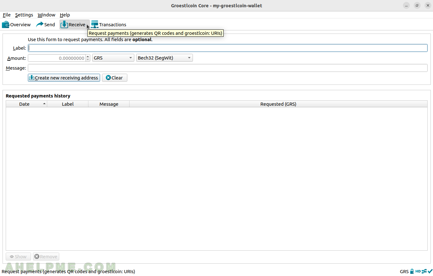Sort history by Label column
The image size is (433, 276).
[x=68, y=104]
